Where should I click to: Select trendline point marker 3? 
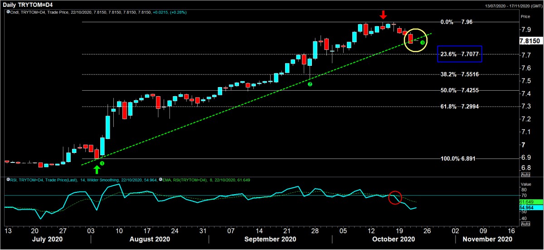[423, 42]
